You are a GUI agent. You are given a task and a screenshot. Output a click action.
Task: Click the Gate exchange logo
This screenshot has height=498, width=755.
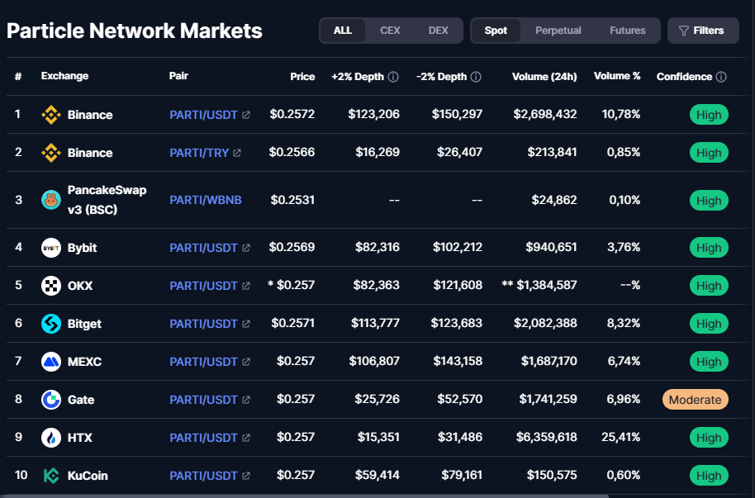[51, 400]
